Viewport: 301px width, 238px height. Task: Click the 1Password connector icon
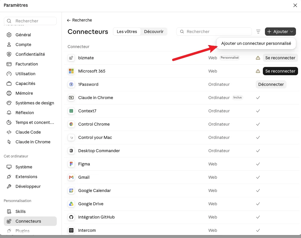(71, 84)
